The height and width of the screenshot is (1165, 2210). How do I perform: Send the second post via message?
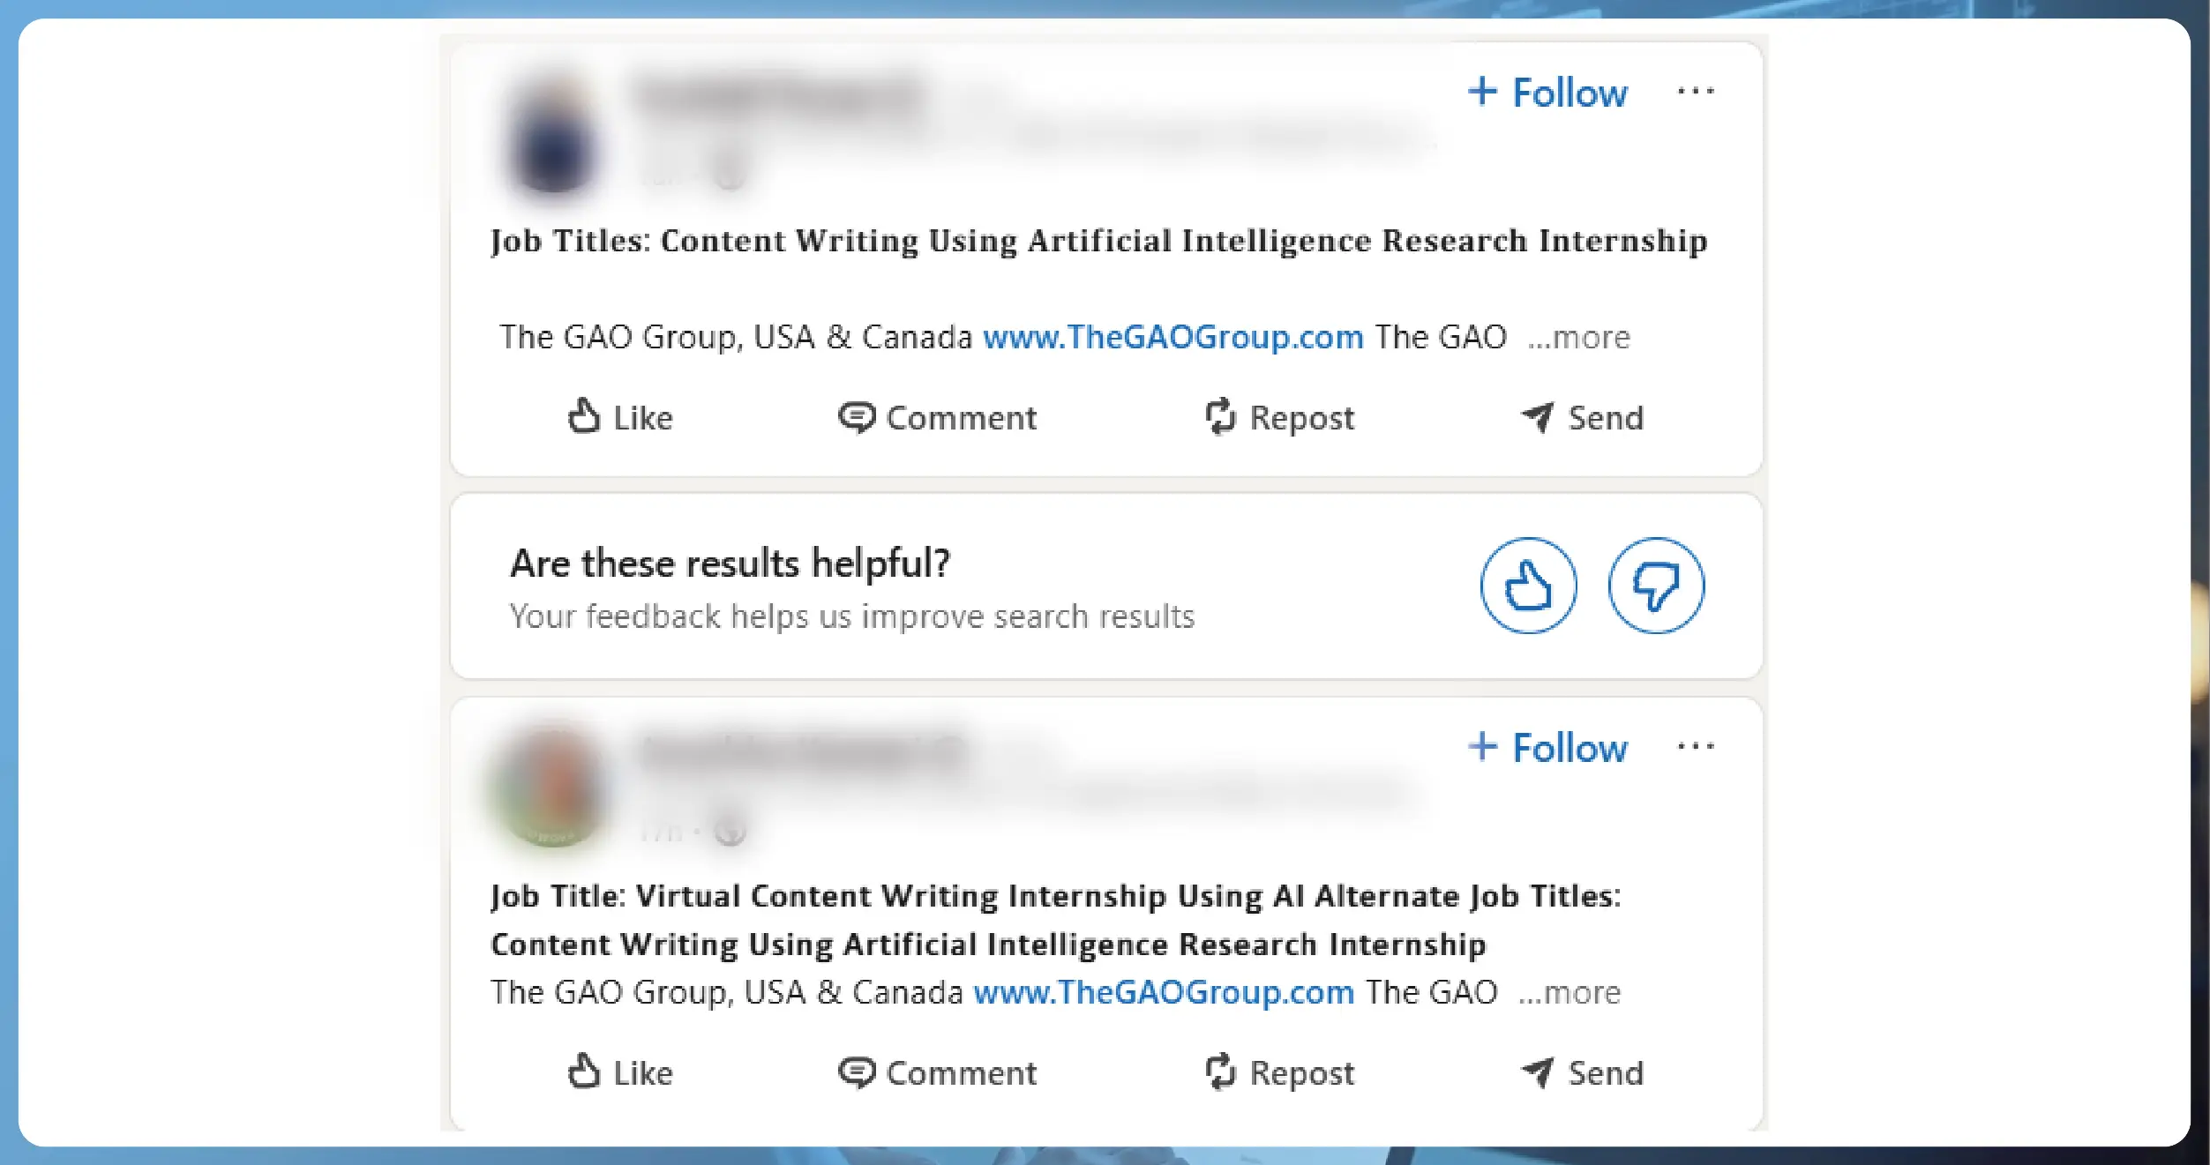point(1583,1073)
